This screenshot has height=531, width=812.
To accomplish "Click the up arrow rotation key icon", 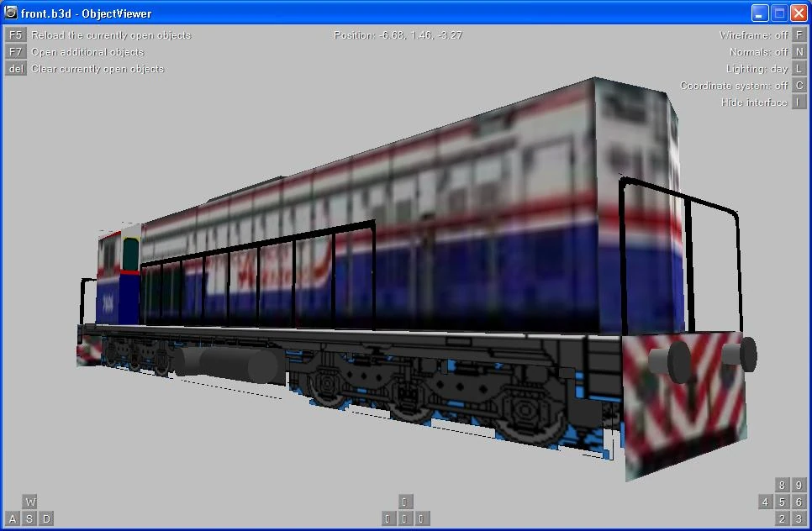I will click(x=405, y=501).
